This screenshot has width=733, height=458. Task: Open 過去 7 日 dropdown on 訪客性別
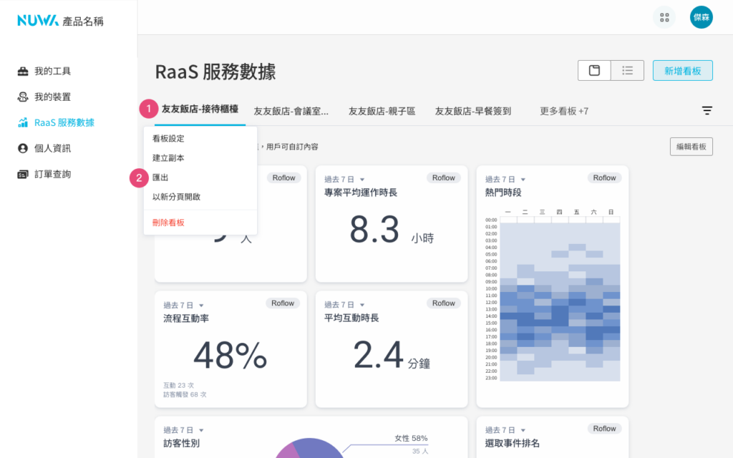pos(184,430)
